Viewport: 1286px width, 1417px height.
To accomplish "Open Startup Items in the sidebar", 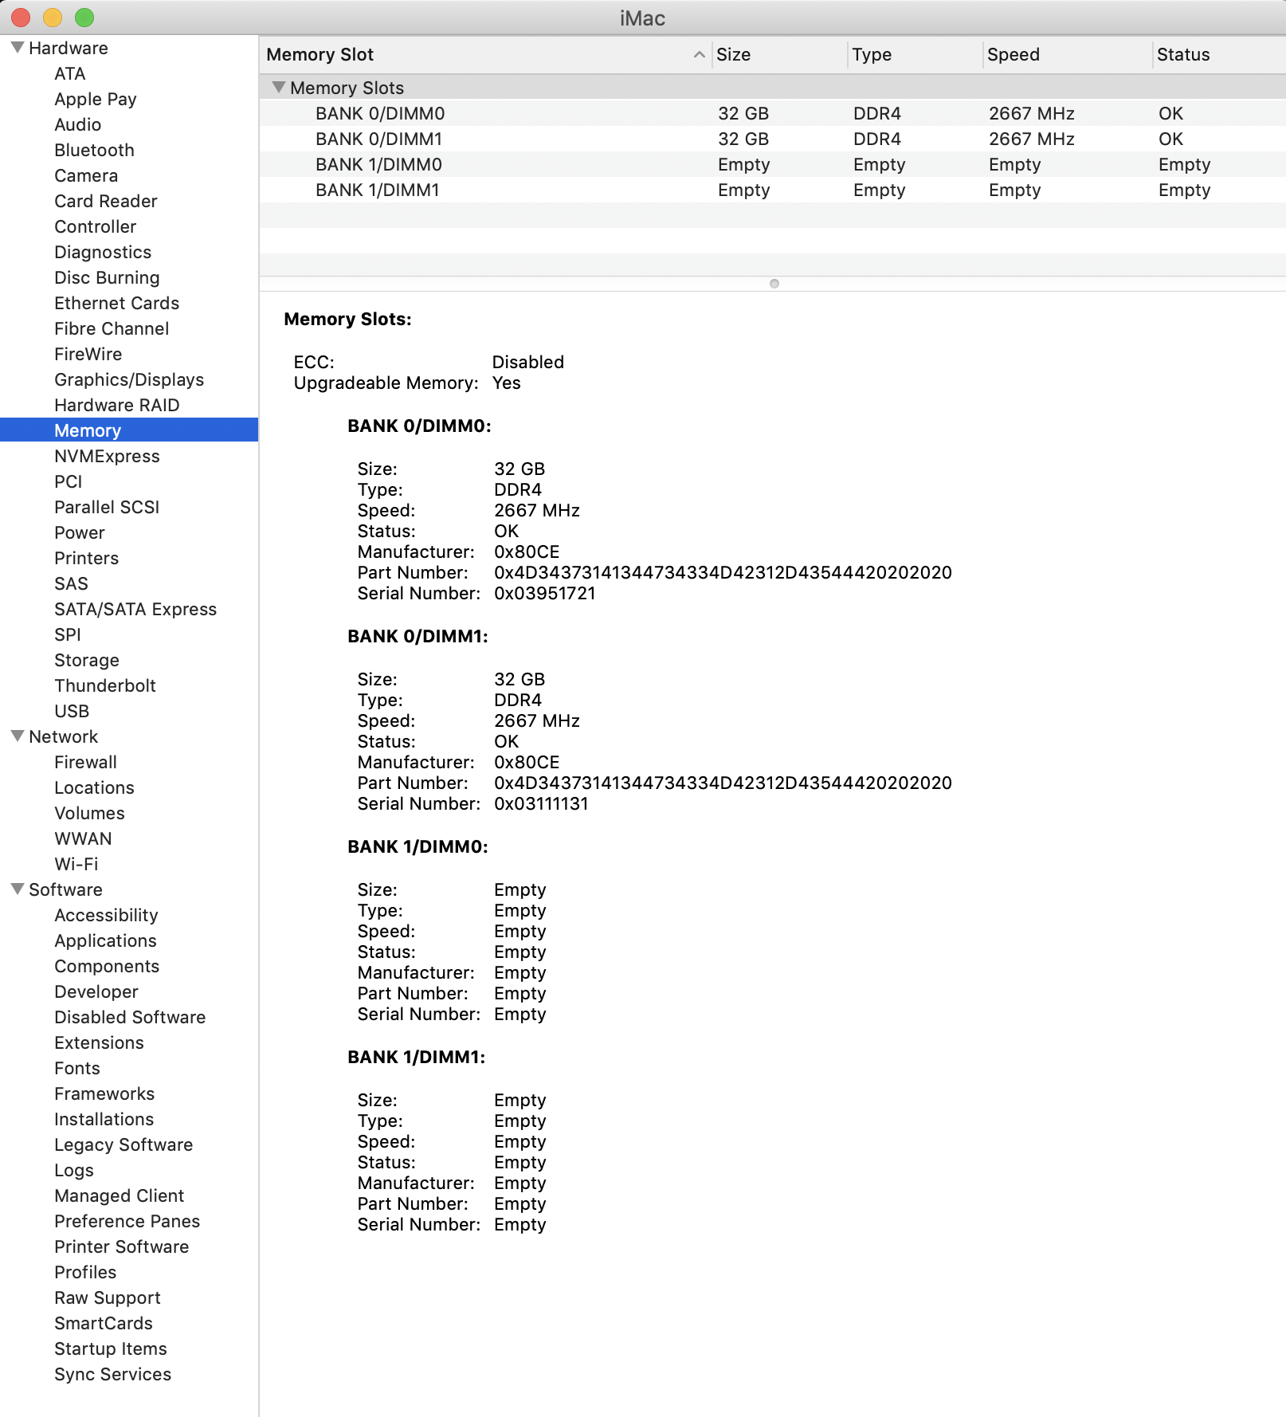I will 111,1348.
